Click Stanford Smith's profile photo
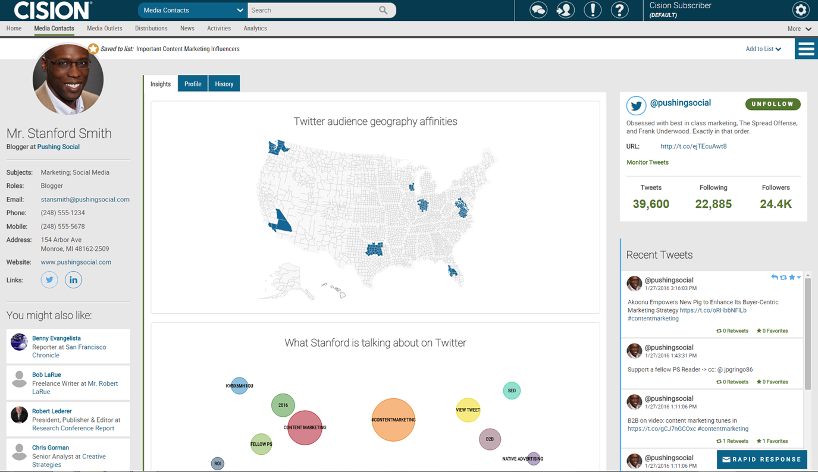818x472 pixels. [x=68, y=78]
